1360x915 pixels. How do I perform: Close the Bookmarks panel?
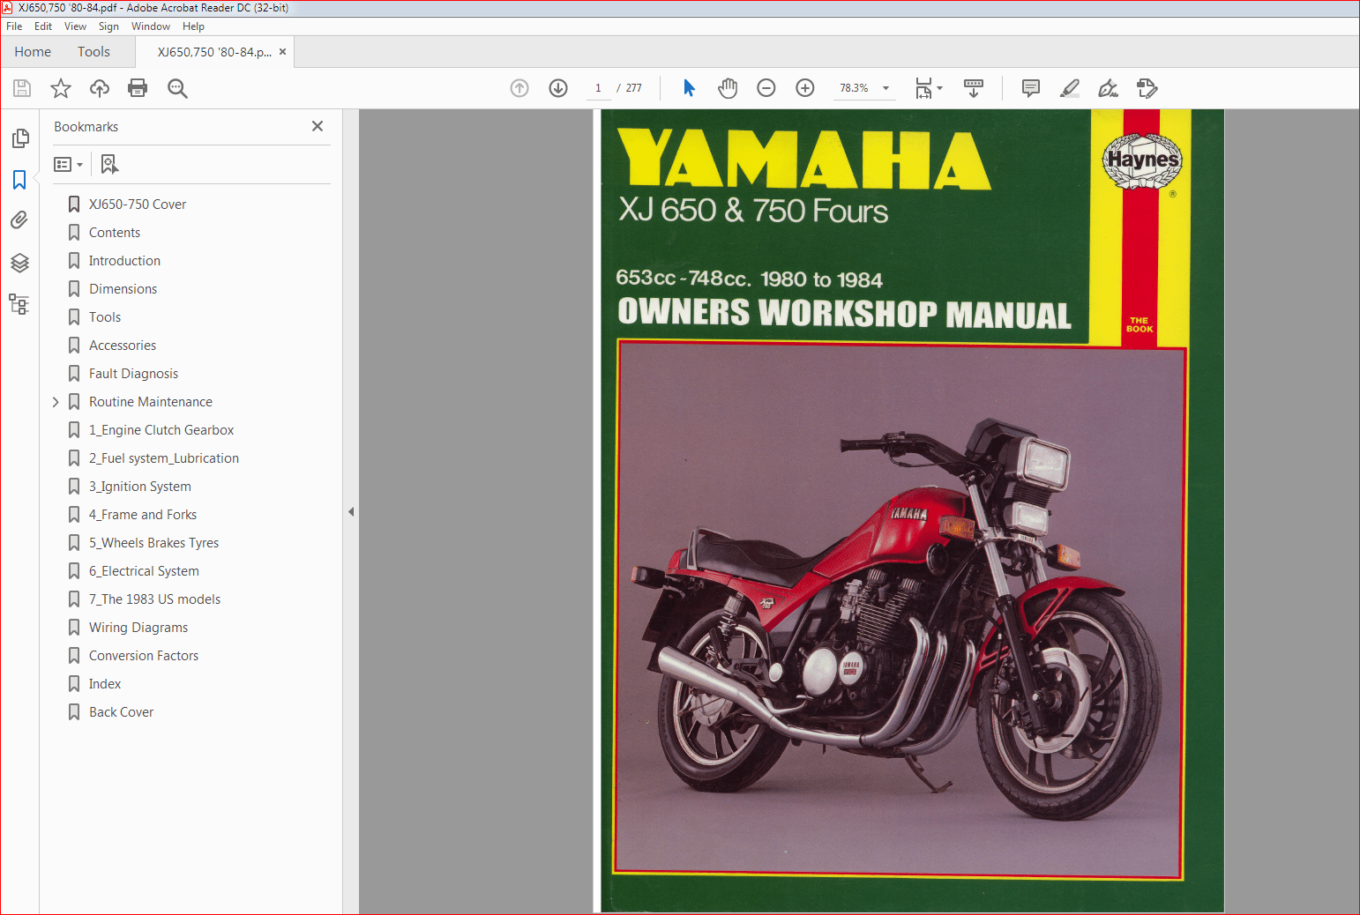coord(318,126)
